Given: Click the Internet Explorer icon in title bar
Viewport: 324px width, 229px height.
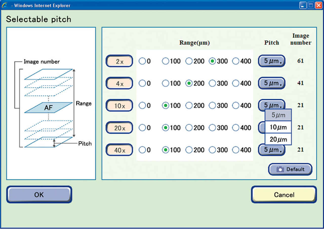Looking at the screenshot, I should pyautogui.click(x=4, y=5).
